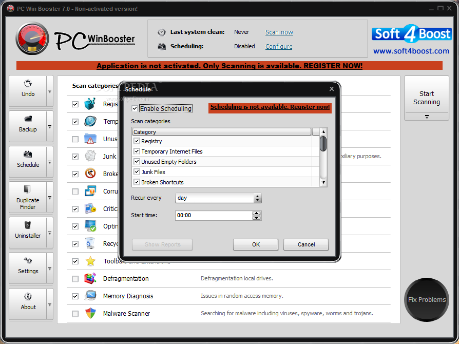Cancel the Schedule dialog
The image size is (459, 344).
306,244
